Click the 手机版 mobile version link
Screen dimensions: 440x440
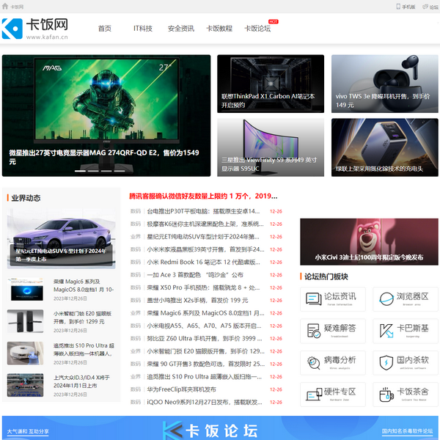tap(406, 6)
